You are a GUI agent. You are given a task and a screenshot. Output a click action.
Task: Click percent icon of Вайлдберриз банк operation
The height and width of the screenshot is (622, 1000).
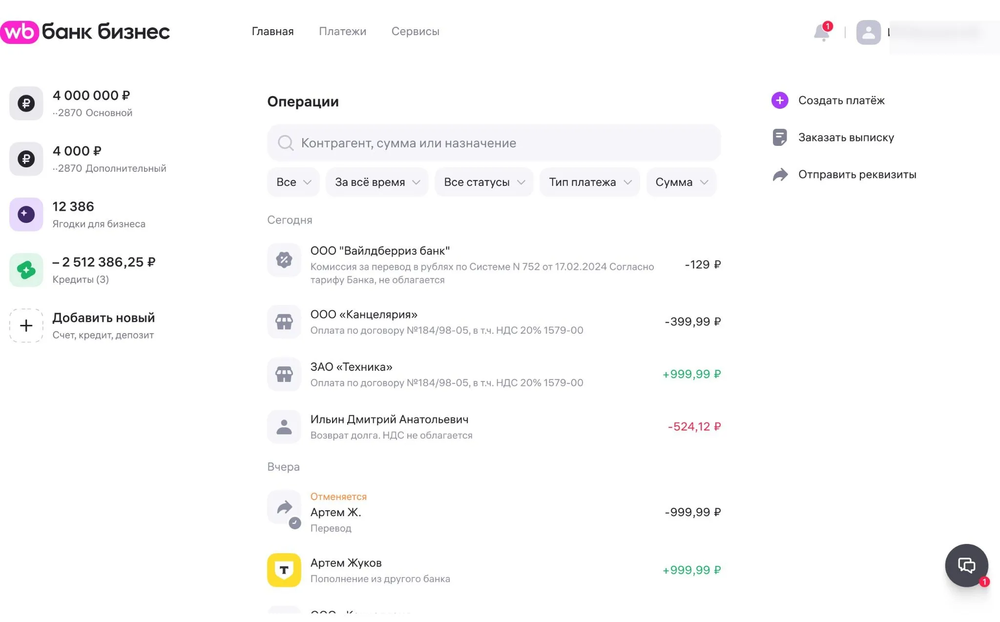pos(284,260)
